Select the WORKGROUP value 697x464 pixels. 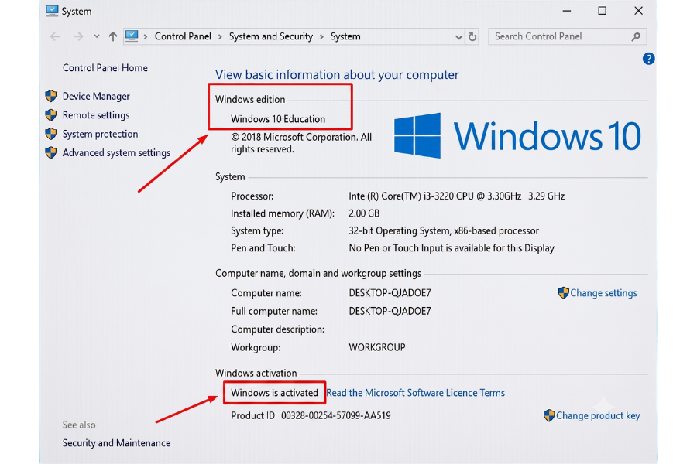[377, 348]
